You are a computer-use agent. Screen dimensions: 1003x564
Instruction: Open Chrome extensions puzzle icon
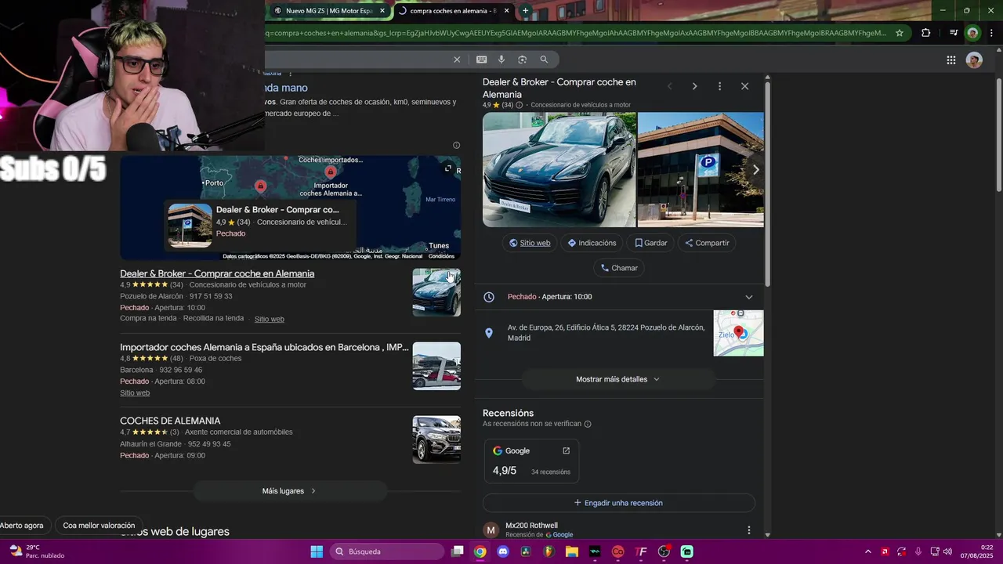pos(926,33)
